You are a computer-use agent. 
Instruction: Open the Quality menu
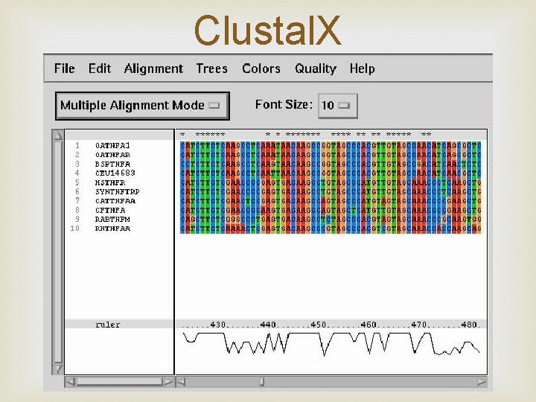pyautogui.click(x=316, y=68)
